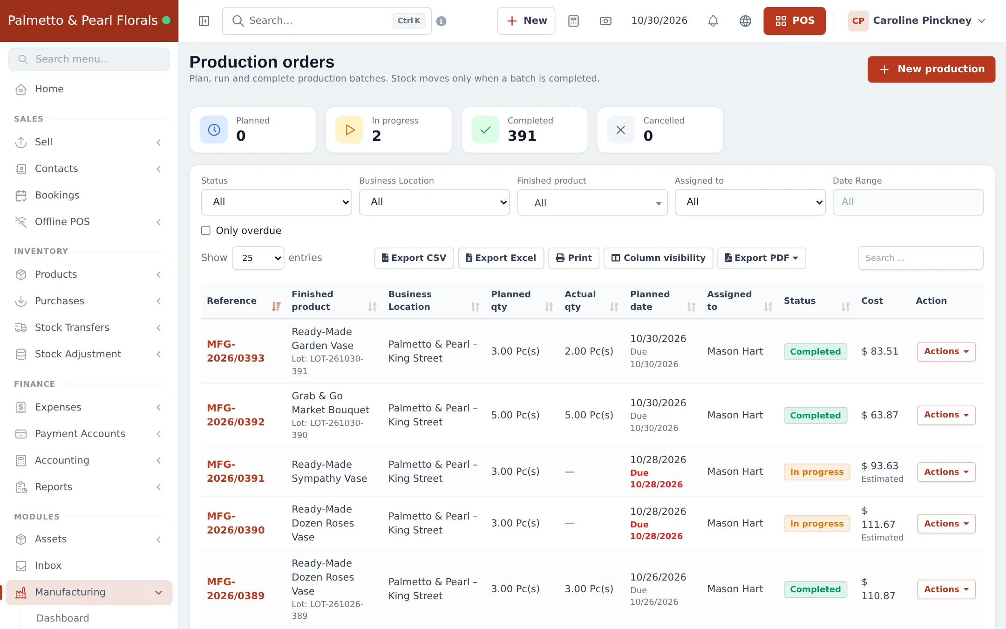This screenshot has height=629, width=1006.
Task: Collapse the sidebar with the panel icon
Action: tap(204, 21)
